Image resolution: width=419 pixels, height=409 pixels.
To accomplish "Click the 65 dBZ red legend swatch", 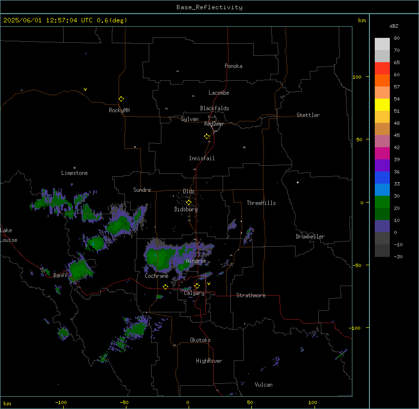I will pyautogui.click(x=382, y=68).
